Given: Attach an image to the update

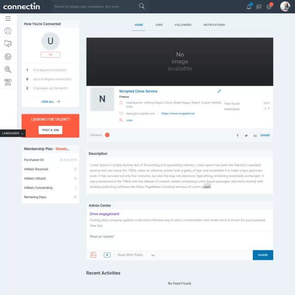Looking at the screenshot, I should [93, 255].
